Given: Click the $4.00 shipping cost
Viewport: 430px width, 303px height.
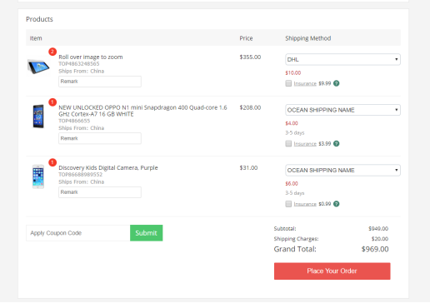Looking at the screenshot, I should coord(292,123).
